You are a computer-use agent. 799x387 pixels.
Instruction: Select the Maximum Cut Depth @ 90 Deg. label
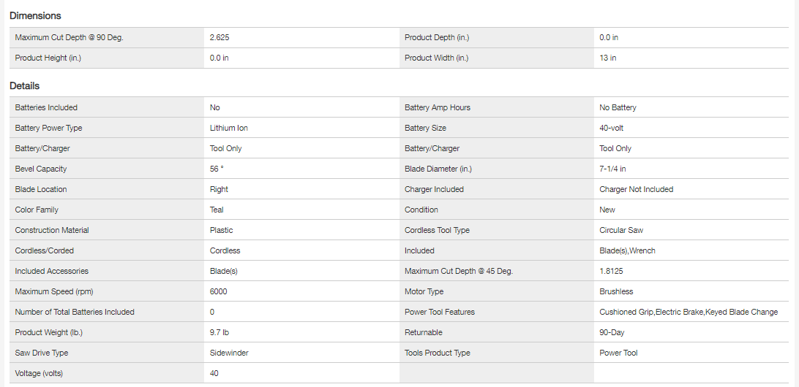tap(69, 37)
